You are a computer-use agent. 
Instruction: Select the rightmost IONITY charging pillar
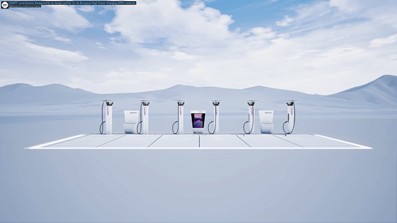coord(290,118)
